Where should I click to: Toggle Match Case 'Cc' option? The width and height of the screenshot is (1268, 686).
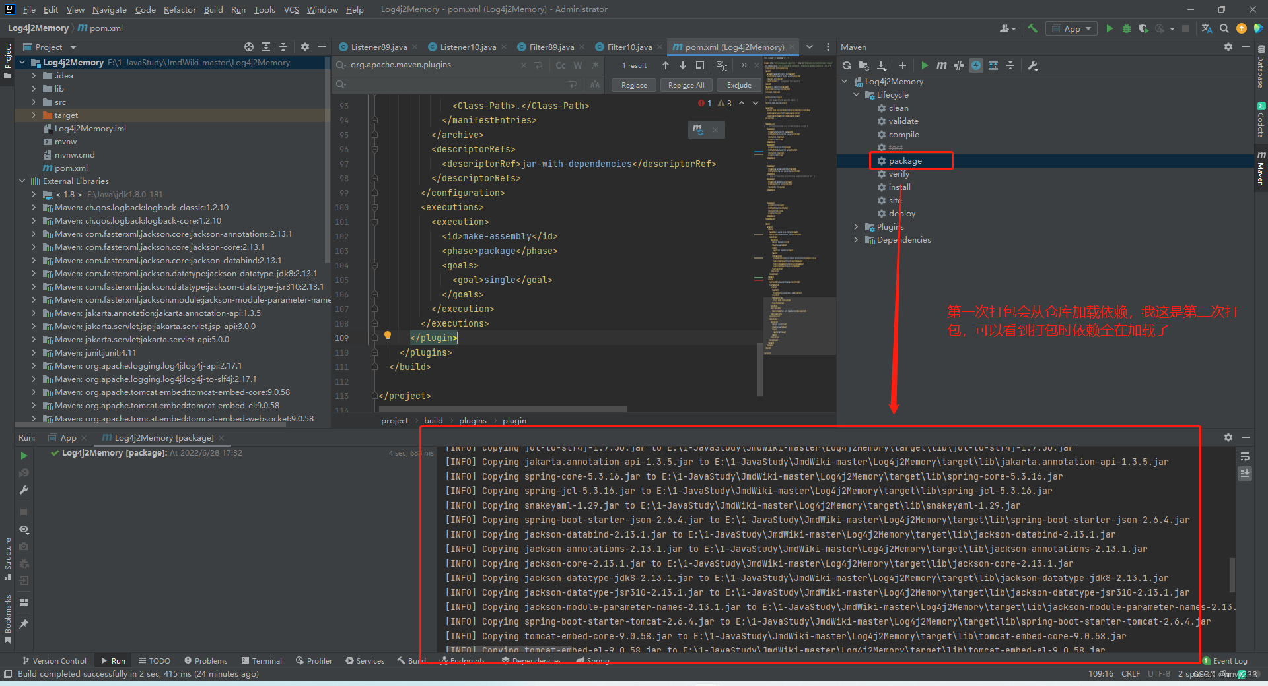[x=561, y=65]
